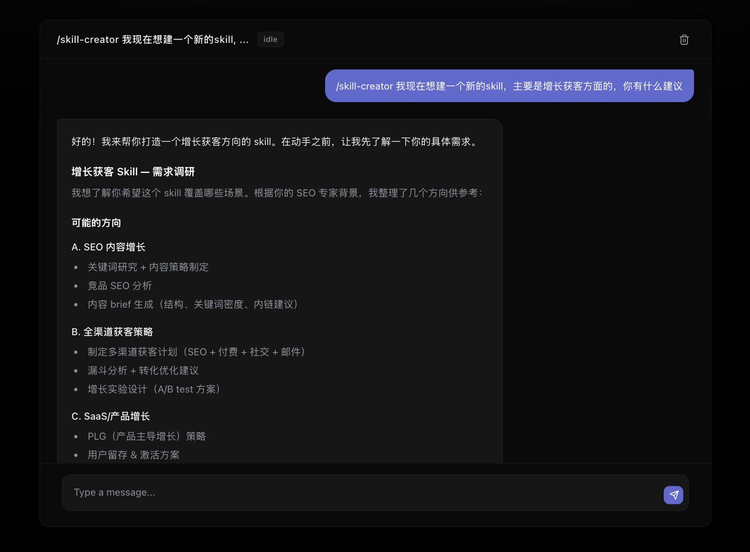The width and height of the screenshot is (750, 552).
Task: Click the bullet 关键词研究 + 内容策略制定
Action: click(148, 267)
